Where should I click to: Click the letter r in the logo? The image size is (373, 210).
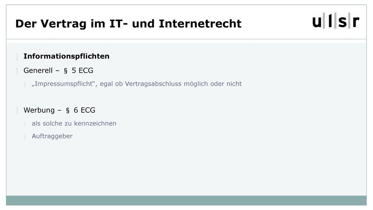[x=356, y=22]
